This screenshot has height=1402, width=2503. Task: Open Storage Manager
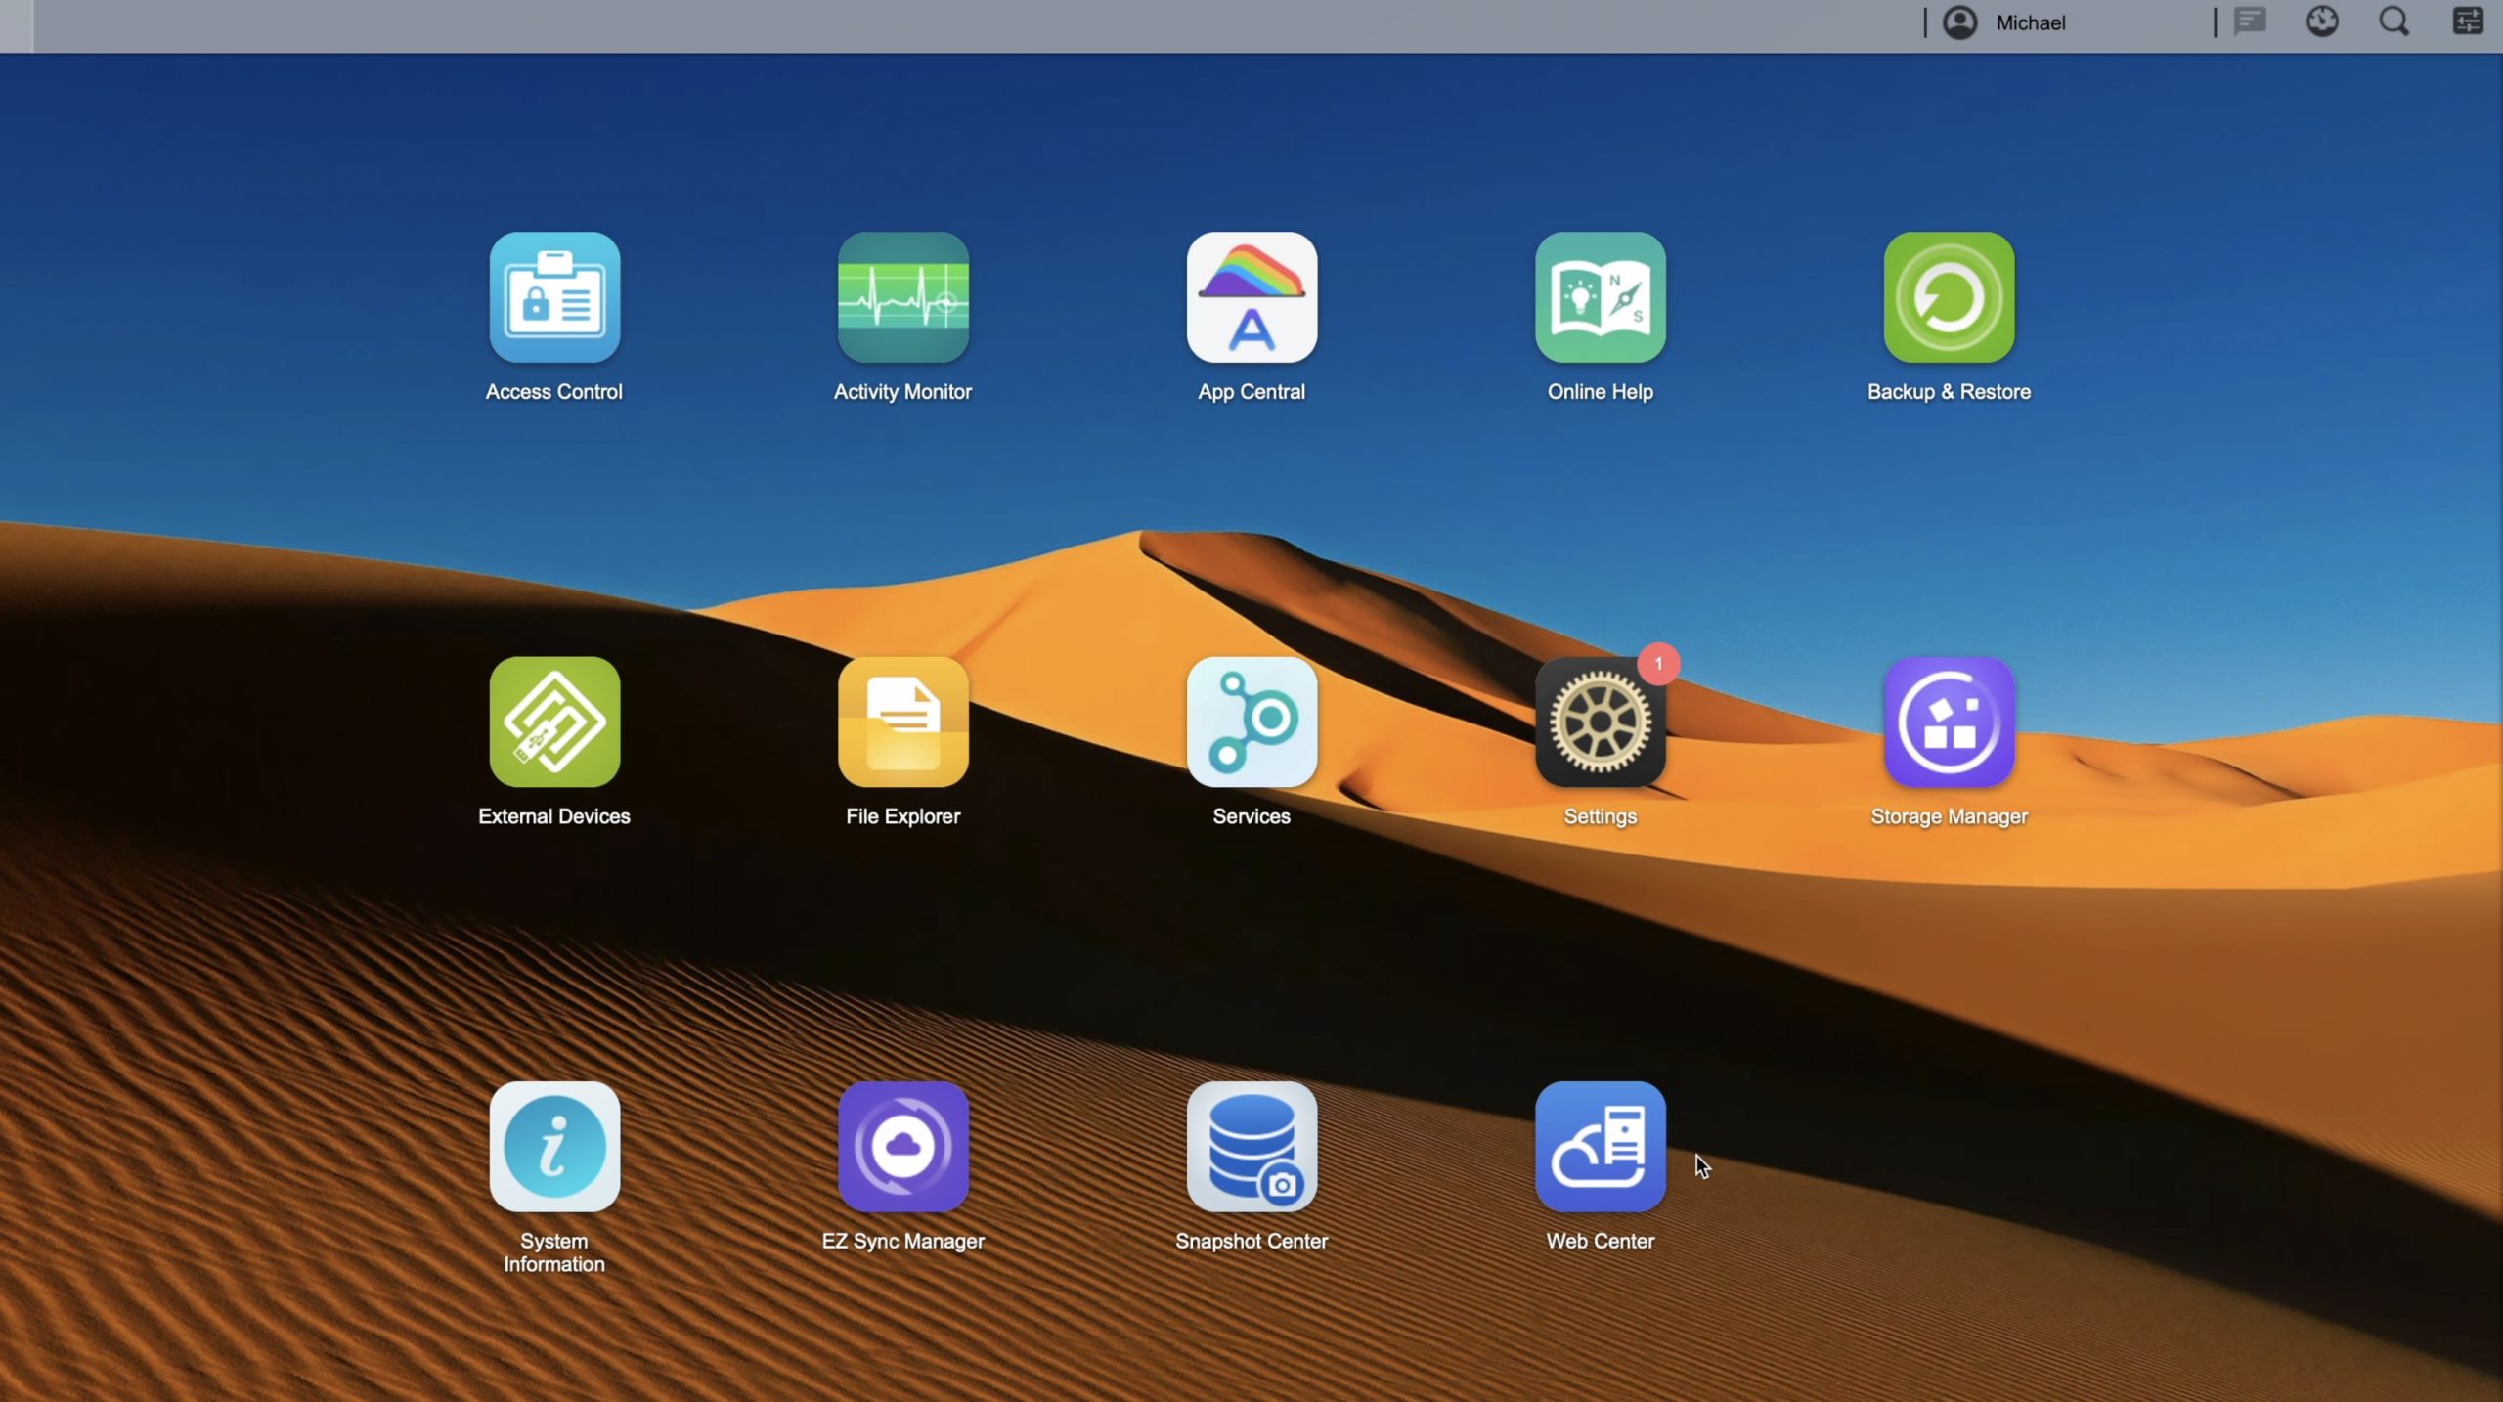click(x=1949, y=722)
